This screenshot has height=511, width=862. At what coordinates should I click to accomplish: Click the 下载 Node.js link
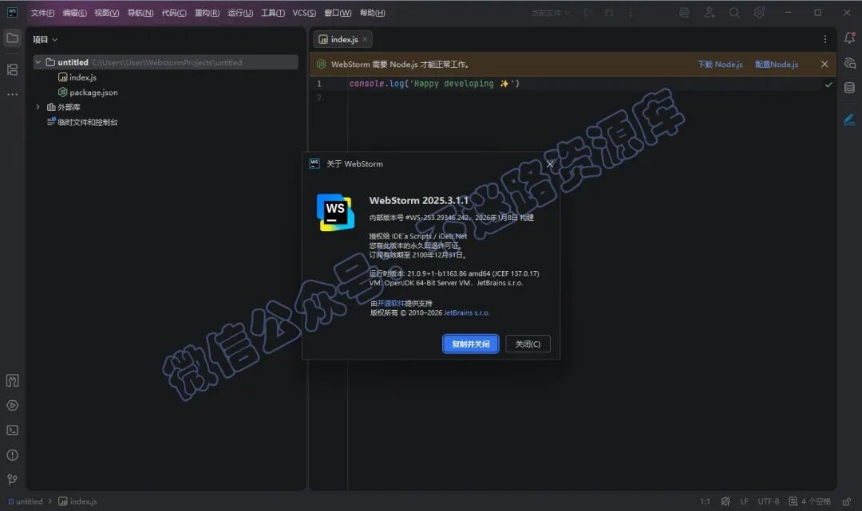tap(720, 65)
